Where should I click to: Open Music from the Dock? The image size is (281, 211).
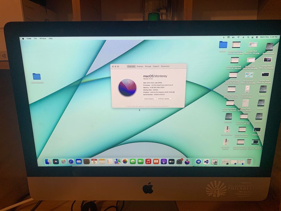click(x=148, y=162)
